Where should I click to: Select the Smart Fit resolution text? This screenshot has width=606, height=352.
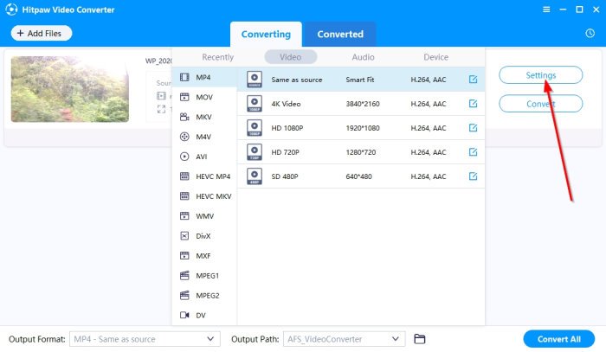coord(360,80)
